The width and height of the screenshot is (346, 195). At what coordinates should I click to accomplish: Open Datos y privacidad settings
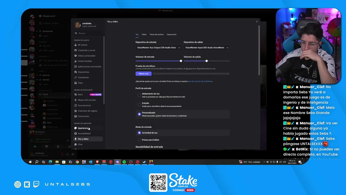[x=88, y=56]
